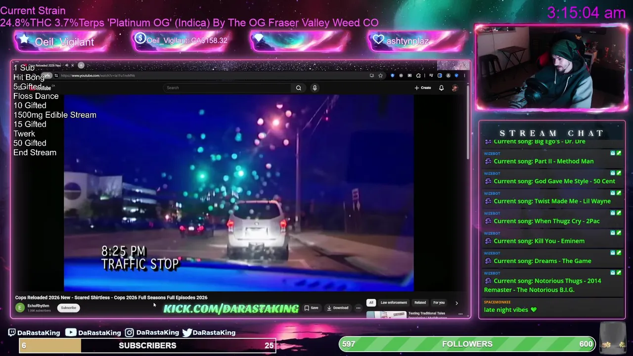Click the ashtynplaz heart badge panel
The width and height of the screenshot is (633, 356).
coord(416,41)
